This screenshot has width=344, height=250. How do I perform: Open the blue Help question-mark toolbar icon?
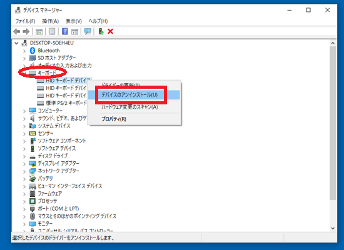click(x=64, y=31)
